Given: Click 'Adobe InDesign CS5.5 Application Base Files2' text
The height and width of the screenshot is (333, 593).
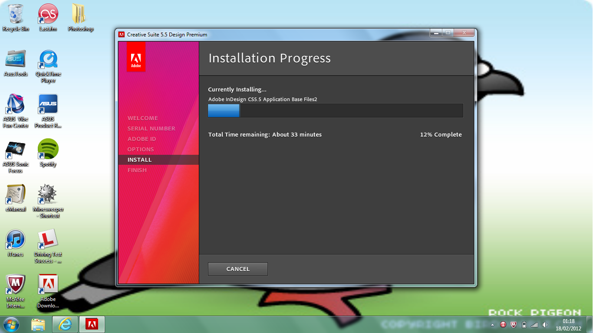Looking at the screenshot, I should pyautogui.click(x=263, y=99).
